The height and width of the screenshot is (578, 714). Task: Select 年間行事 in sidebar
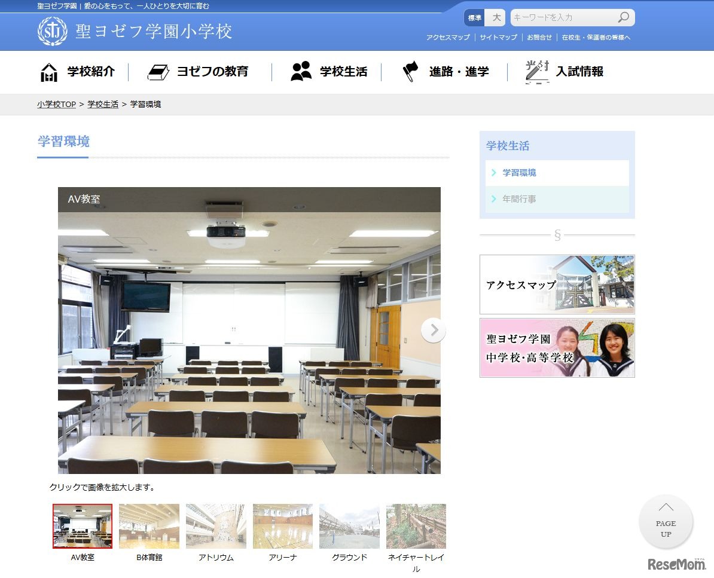(557, 199)
